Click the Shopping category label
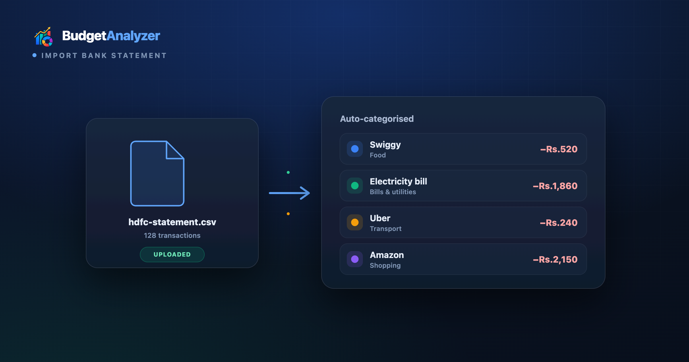 coord(385,265)
